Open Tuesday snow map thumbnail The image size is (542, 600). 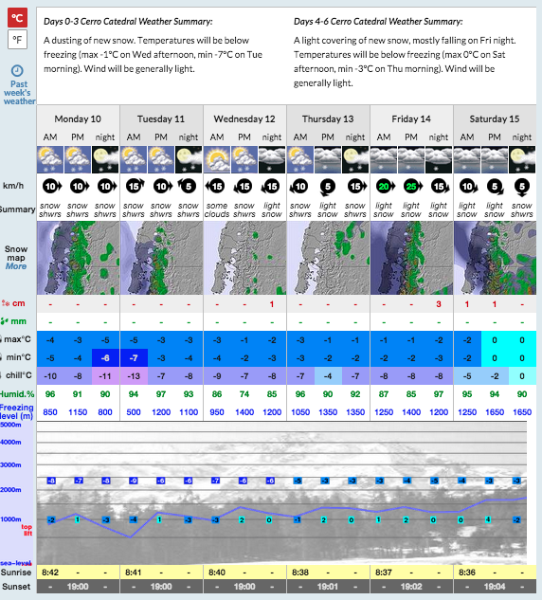pyautogui.click(x=161, y=258)
